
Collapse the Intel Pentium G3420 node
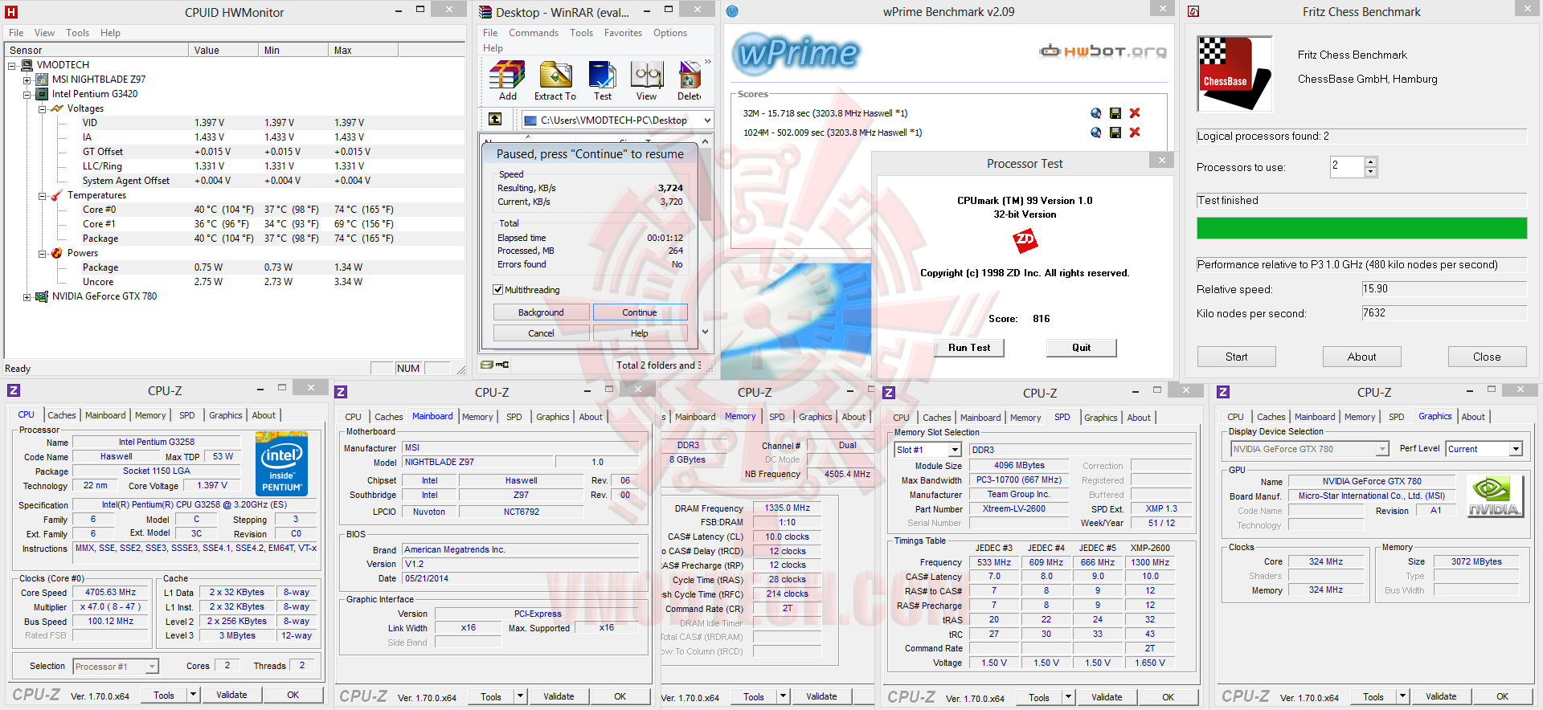coord(27,94)
